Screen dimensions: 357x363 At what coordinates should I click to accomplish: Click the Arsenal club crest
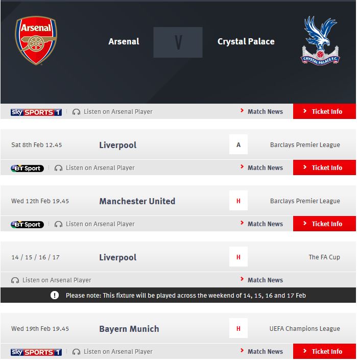pos(36,40)
